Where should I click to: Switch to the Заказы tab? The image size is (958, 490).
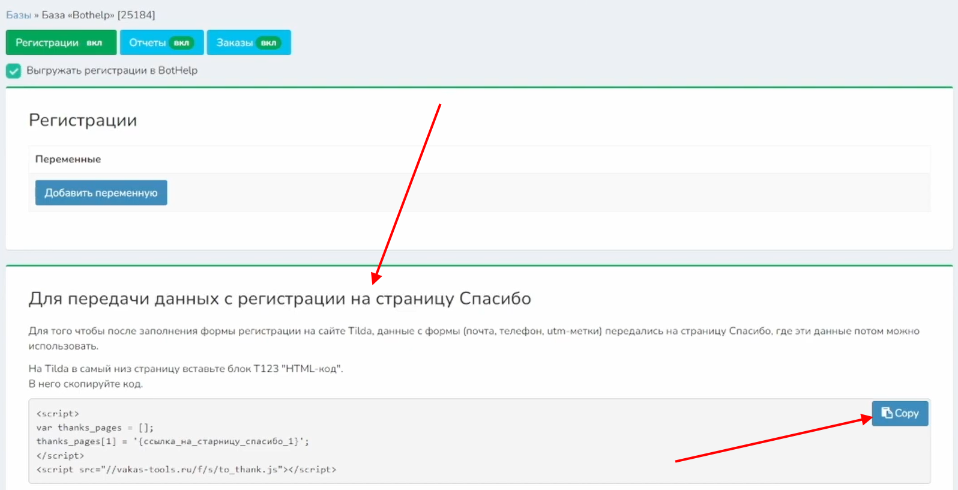pyautogui.click(x=234, y=43)
